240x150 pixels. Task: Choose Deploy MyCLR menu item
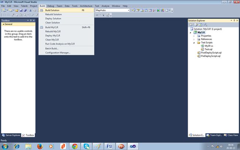[66, 35]
